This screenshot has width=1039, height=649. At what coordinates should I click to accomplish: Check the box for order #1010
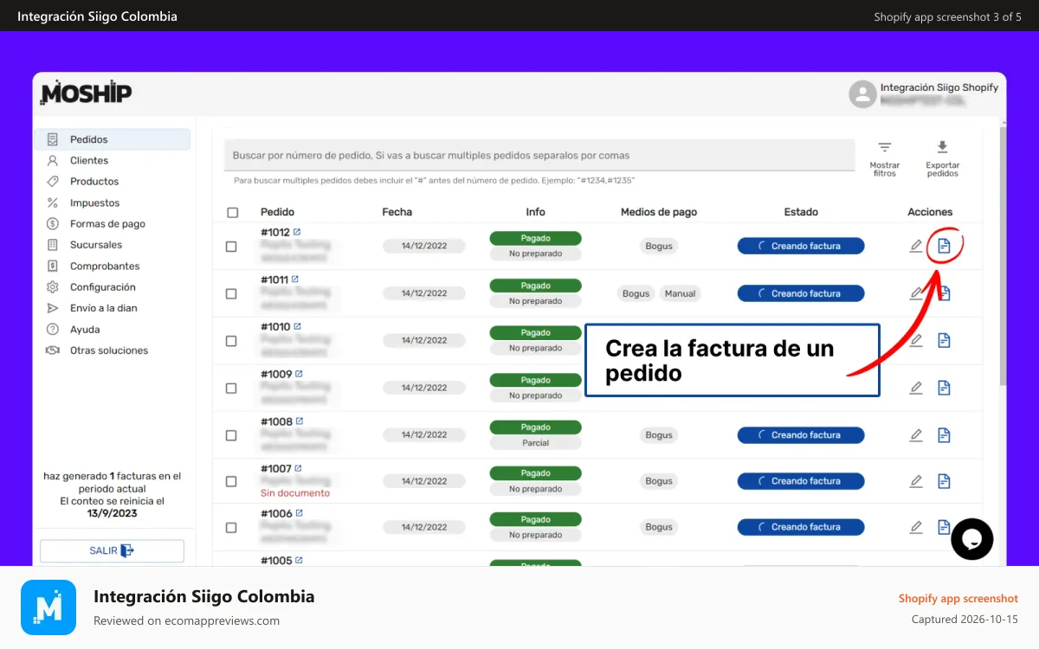point(231,341)
